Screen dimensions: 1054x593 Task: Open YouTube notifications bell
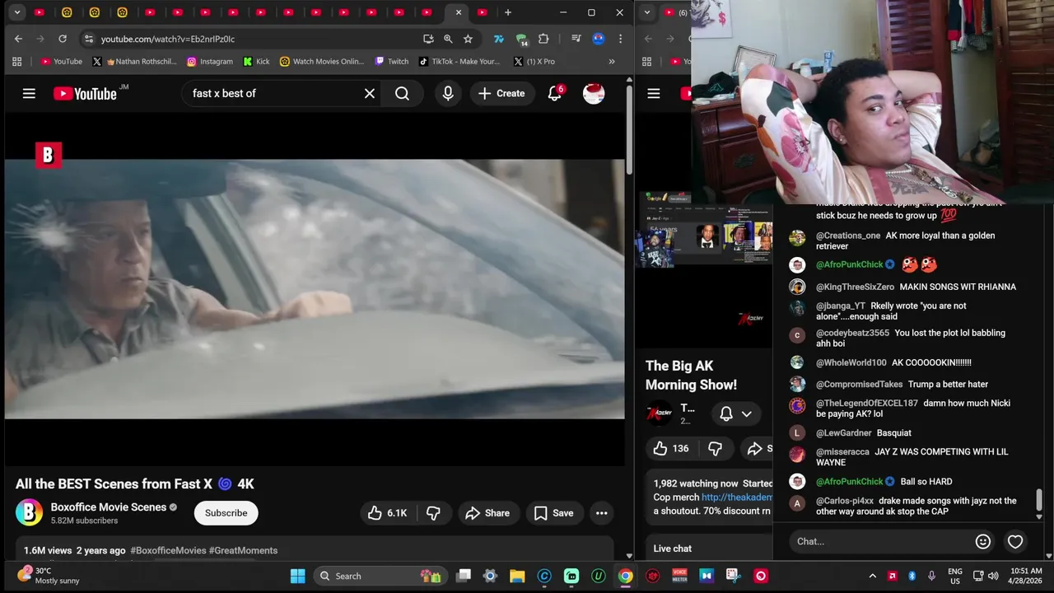click(x=555, y=93)
